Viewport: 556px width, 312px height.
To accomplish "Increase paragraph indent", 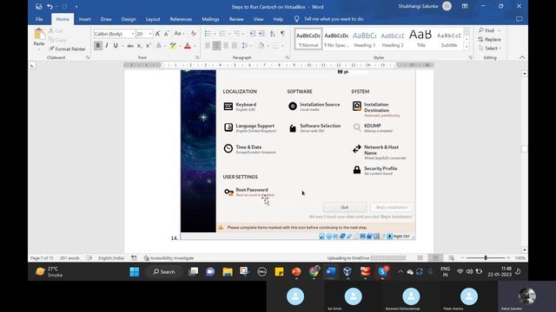I will pos(261,34).
